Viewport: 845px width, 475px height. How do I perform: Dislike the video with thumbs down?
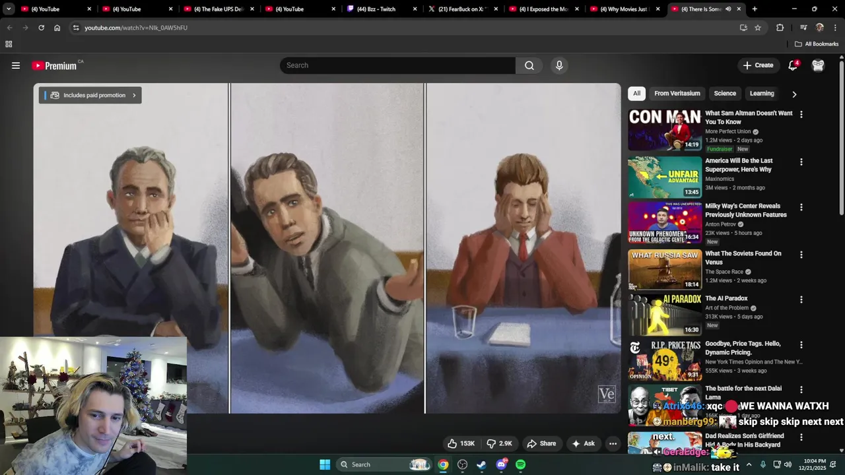[499, 443]
